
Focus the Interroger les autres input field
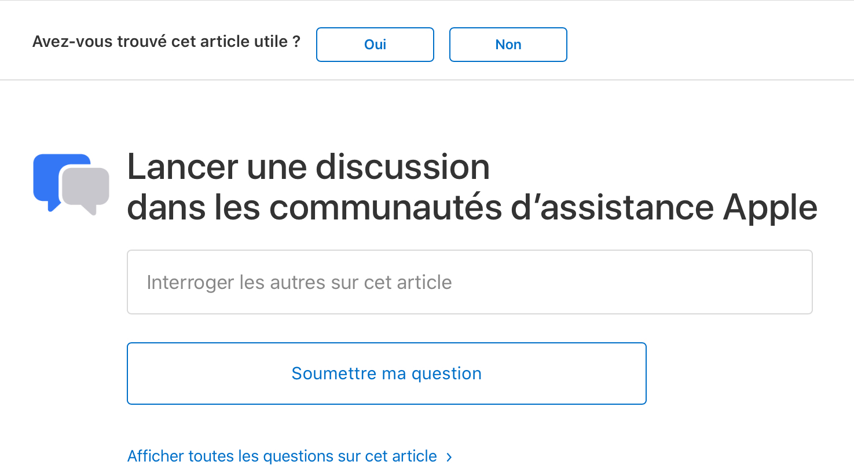point(470,282)
